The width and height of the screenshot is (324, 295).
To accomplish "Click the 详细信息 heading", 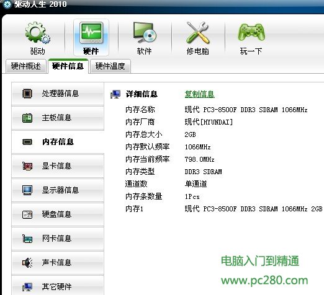I will click(142, 94).
